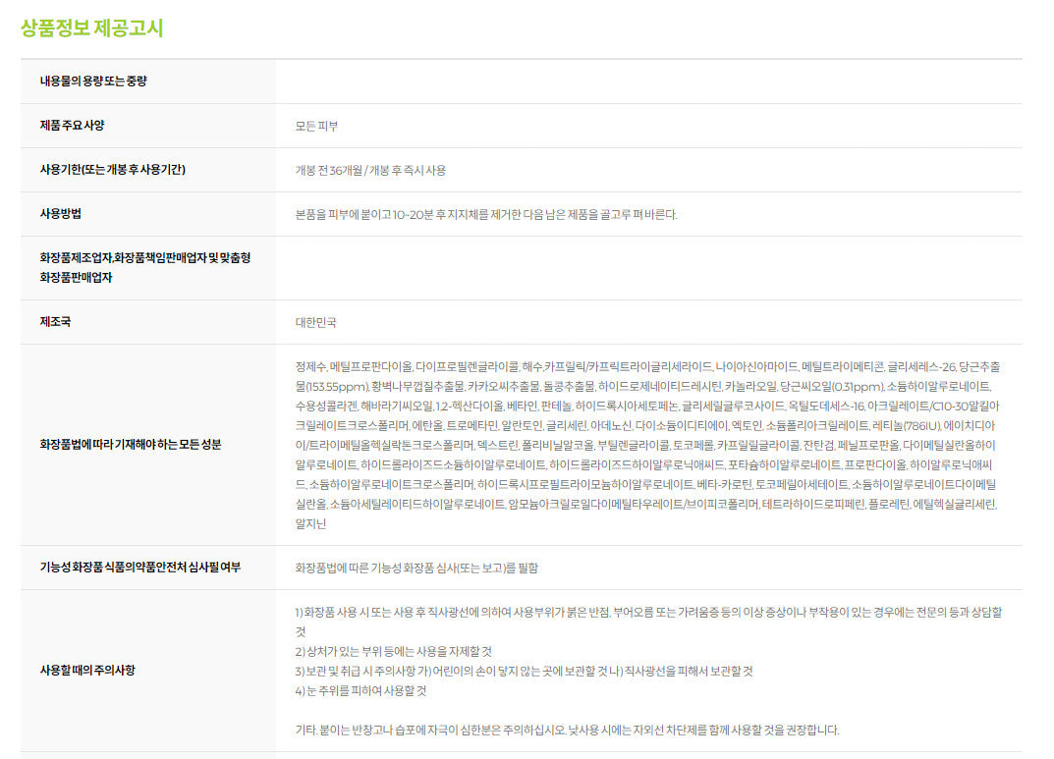
Task: Click the 기능성 화장품 심사(또는 보고)를 필함 text
Action: coord(416,568)
